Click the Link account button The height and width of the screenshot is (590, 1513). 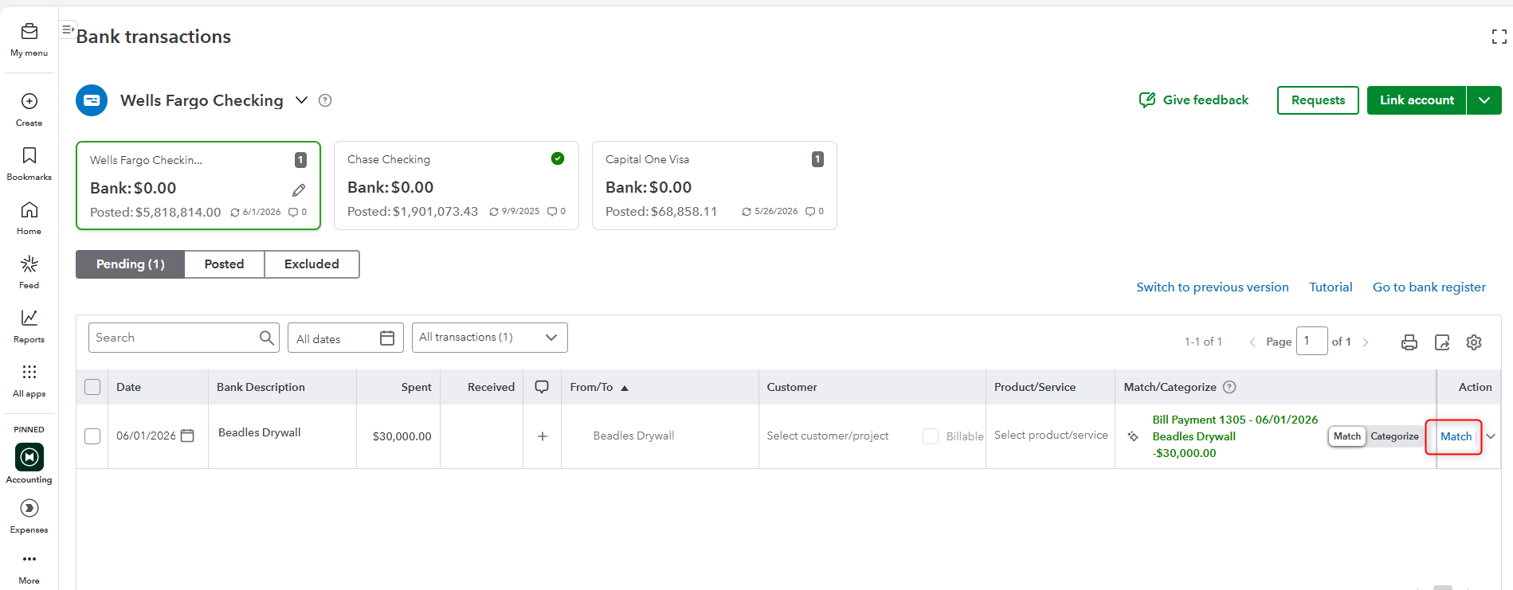point(1417,100)
